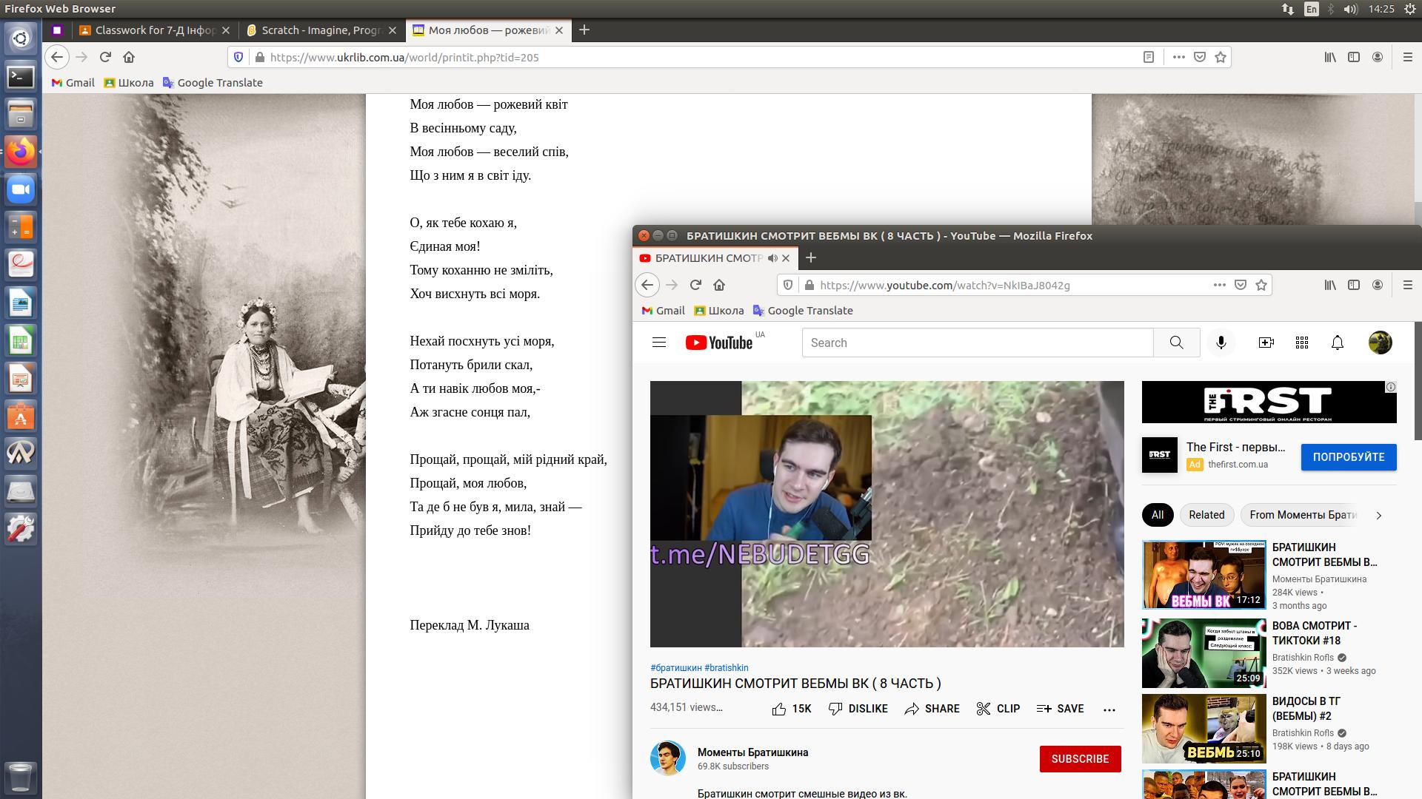1422x799 pixels.
Task: Click the ПОПРОБУЙТЕ ad button
Action: tap(1349, 457)
